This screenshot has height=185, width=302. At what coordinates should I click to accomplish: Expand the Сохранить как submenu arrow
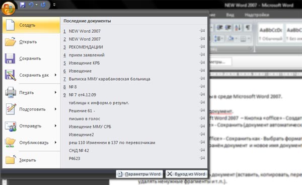point(56,75)
